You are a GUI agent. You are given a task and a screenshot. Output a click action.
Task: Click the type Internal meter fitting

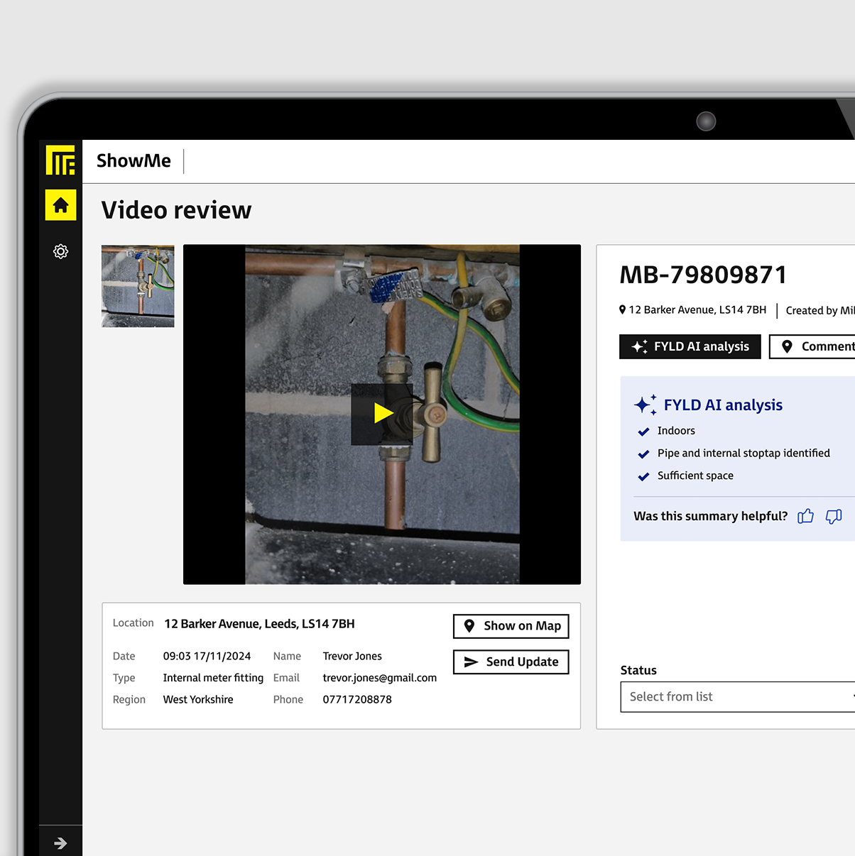pos(213,678)
